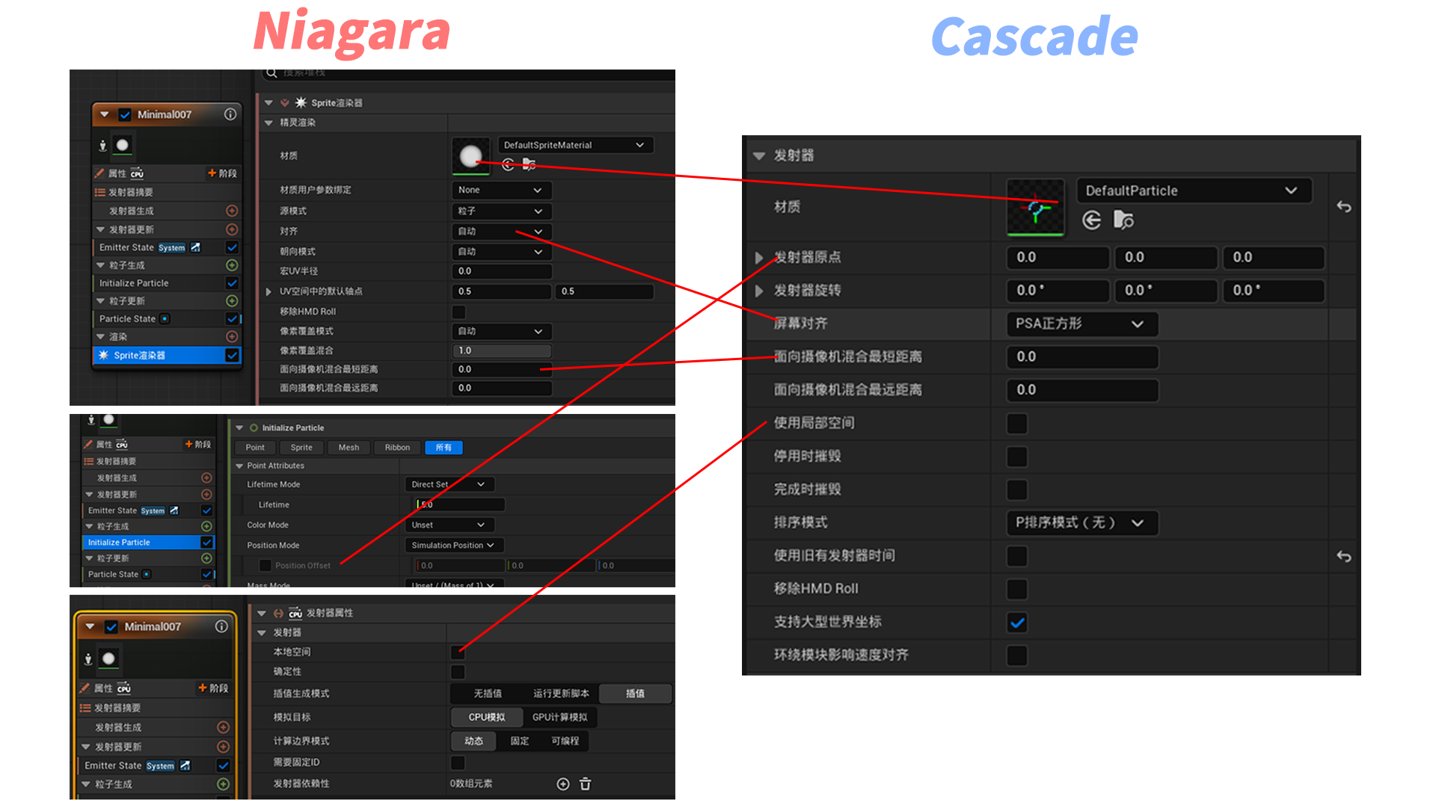Add module to 发射器生成 with plus icon in top emitter

(x=232, y=211)
